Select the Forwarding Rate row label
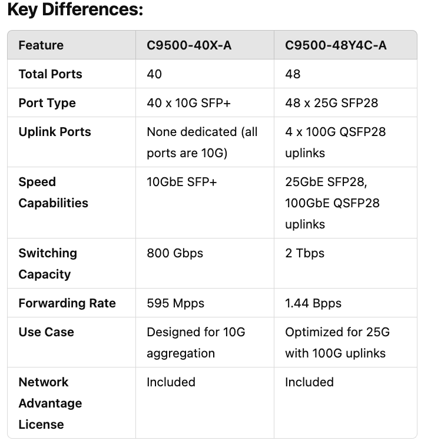Screen dimensions: 431x447 pos(67,303)
